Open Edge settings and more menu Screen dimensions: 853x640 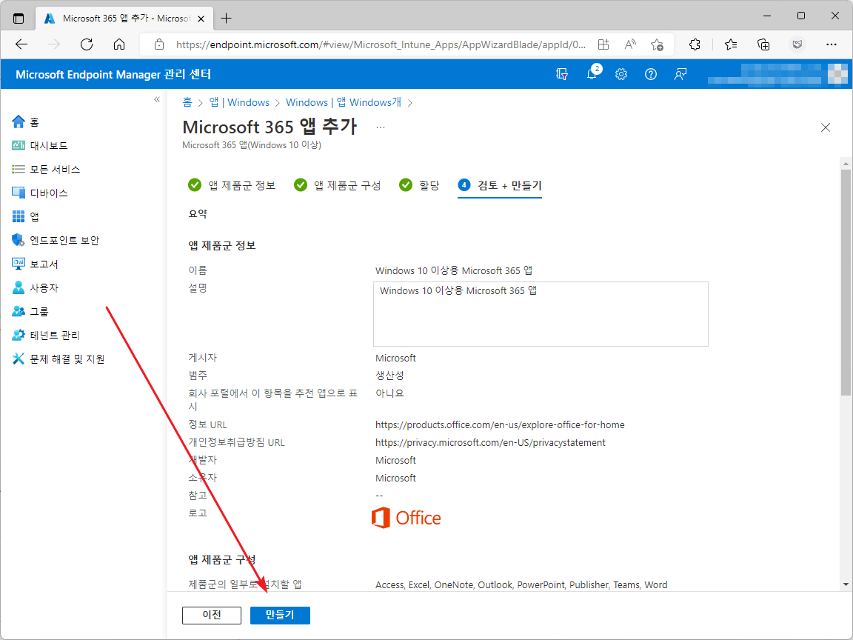coord(832,44)
